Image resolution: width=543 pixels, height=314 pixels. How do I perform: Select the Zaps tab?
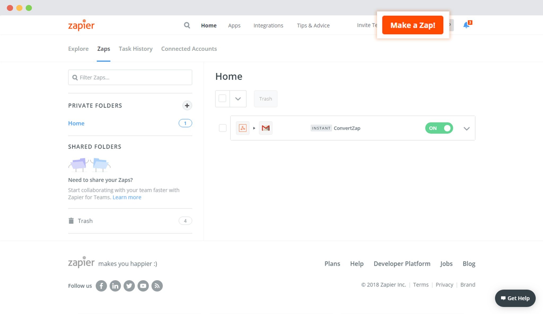104,49
